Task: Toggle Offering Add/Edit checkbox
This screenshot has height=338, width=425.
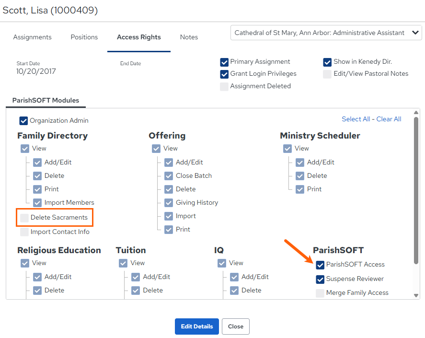Action: (x=169, y=163)
